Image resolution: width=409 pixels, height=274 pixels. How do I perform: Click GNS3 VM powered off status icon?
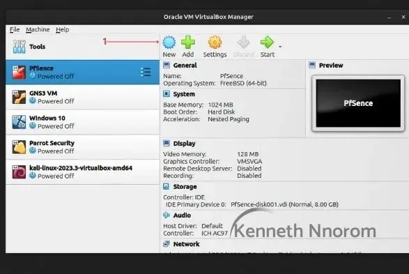(32, 100)
